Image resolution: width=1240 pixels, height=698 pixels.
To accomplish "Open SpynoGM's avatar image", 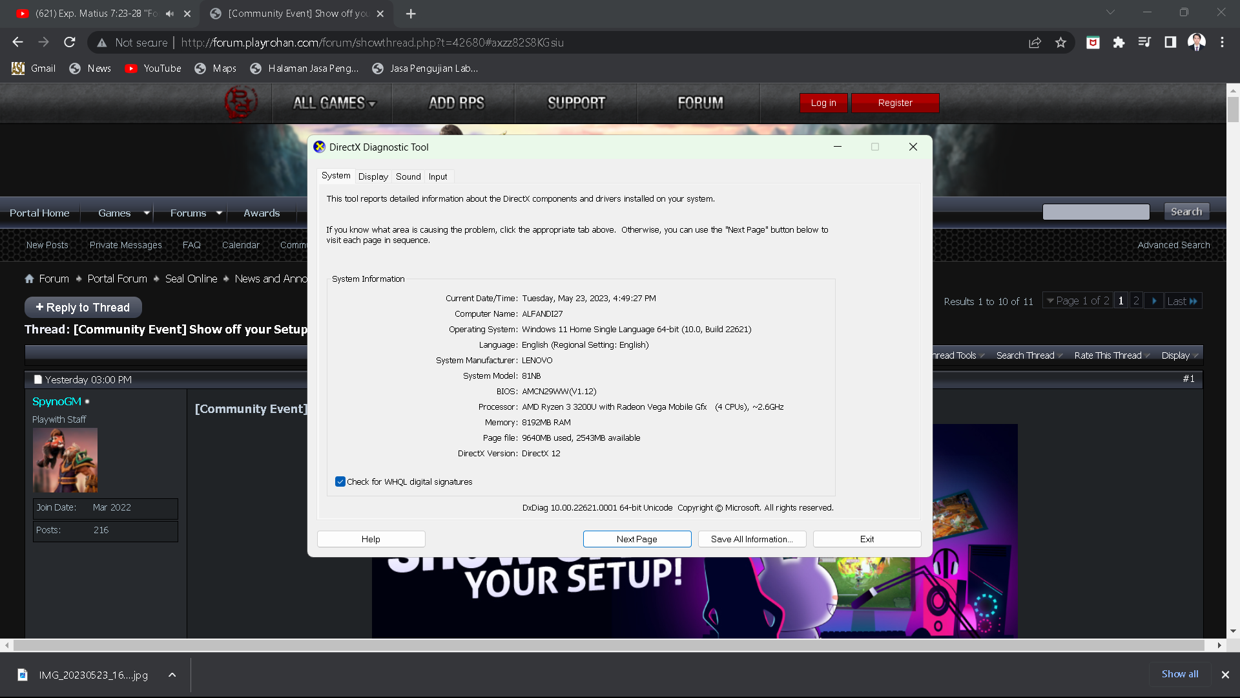I will coord(65,460).
